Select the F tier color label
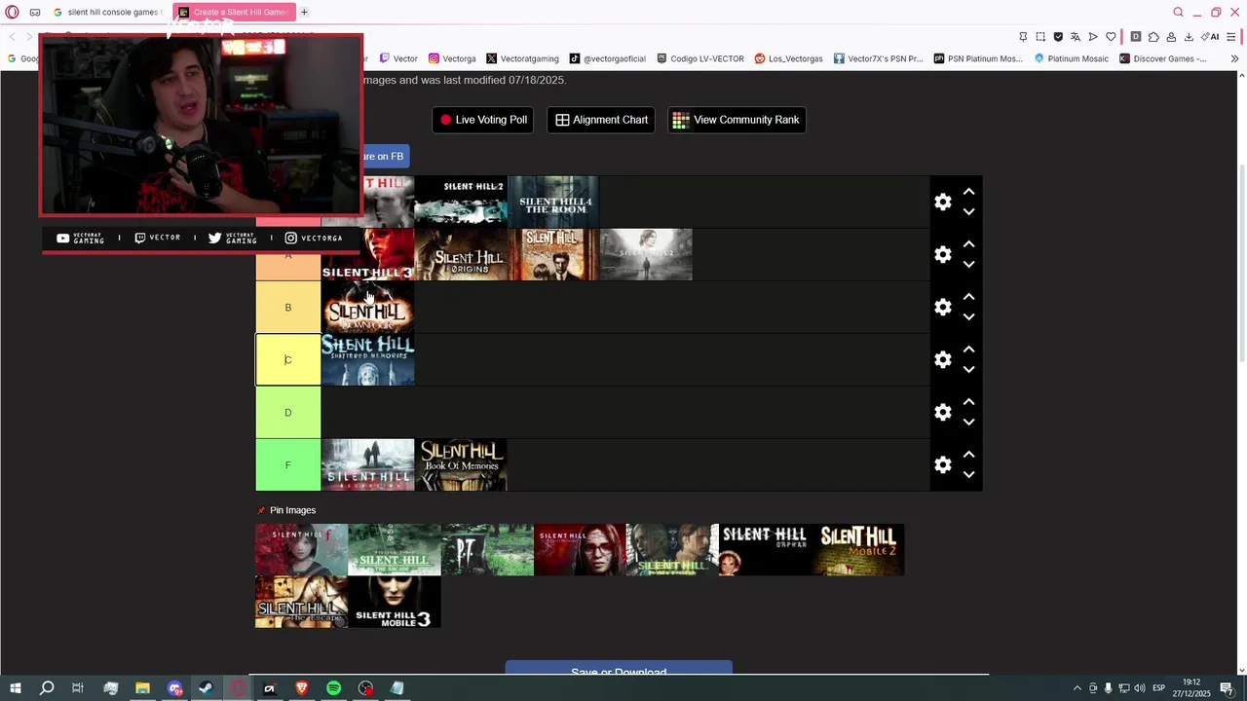Image resolution: width=1247 pixels, height=701 pixels. [x=287, y=465]
